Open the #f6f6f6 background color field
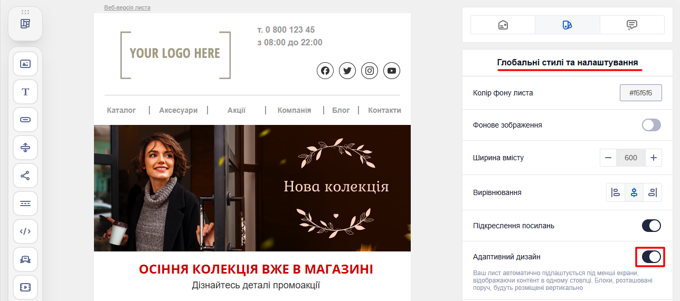Image resolution: width=680 pixels, height=301 pixels. 640,93
